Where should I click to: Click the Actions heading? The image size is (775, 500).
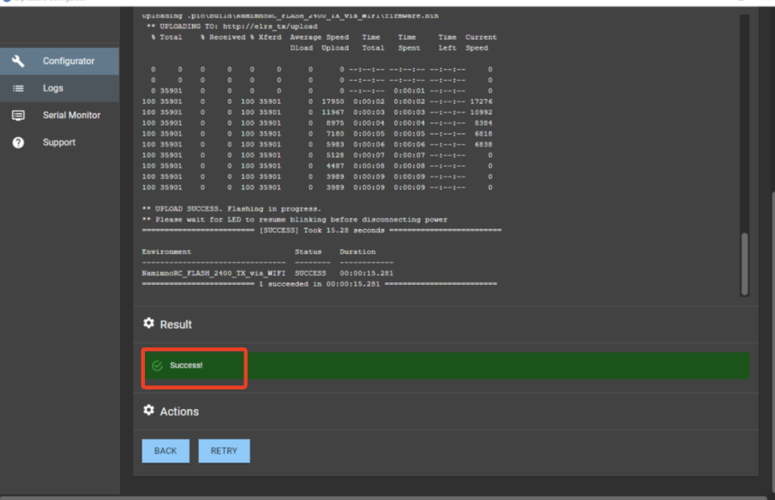pos(179,411)
